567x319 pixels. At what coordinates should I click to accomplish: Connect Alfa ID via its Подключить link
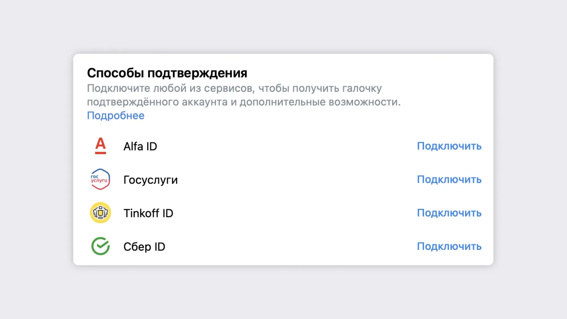(x=449, y=146)
